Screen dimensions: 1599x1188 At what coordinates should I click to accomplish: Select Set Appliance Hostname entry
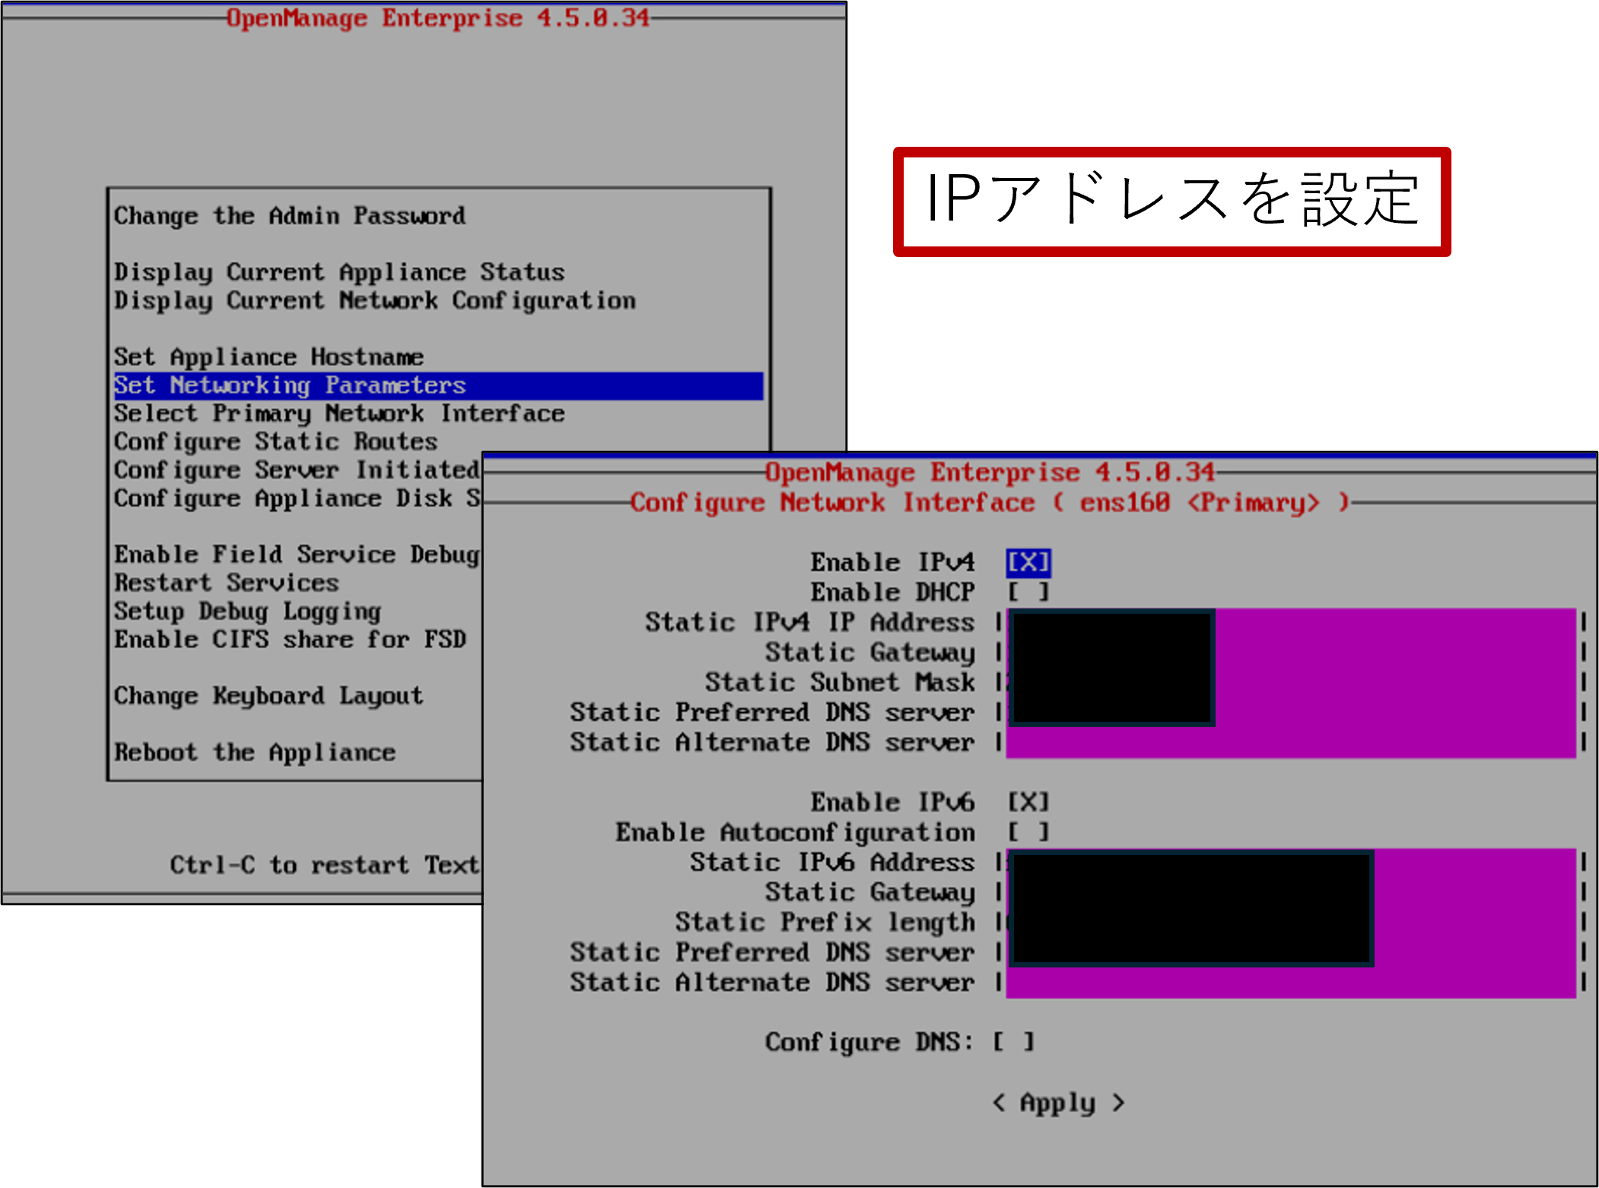[x=269, y=357]
